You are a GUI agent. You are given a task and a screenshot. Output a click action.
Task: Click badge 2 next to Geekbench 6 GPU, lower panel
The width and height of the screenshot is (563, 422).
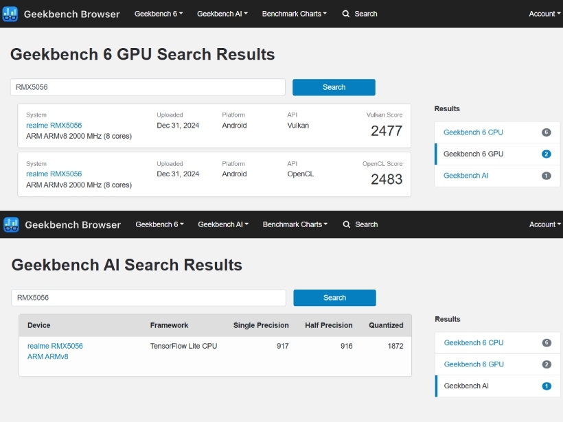coord(547,364)
